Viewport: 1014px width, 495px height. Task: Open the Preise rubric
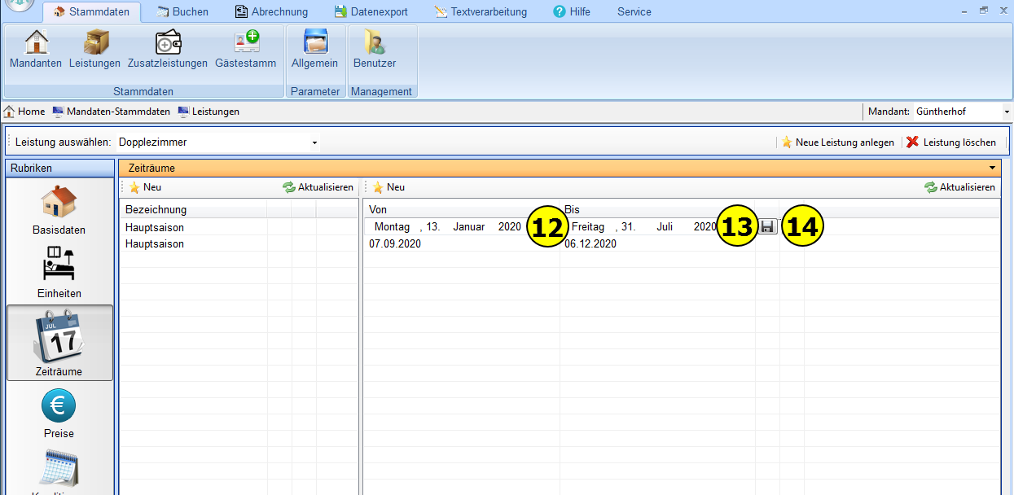click(x=59, y=414)
